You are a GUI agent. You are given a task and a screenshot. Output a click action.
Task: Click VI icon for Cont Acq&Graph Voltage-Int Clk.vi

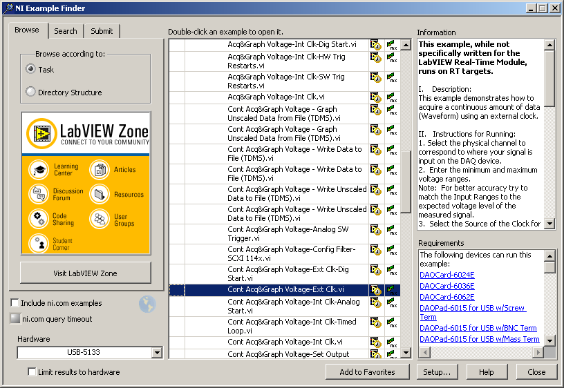[x=376, y=342]
